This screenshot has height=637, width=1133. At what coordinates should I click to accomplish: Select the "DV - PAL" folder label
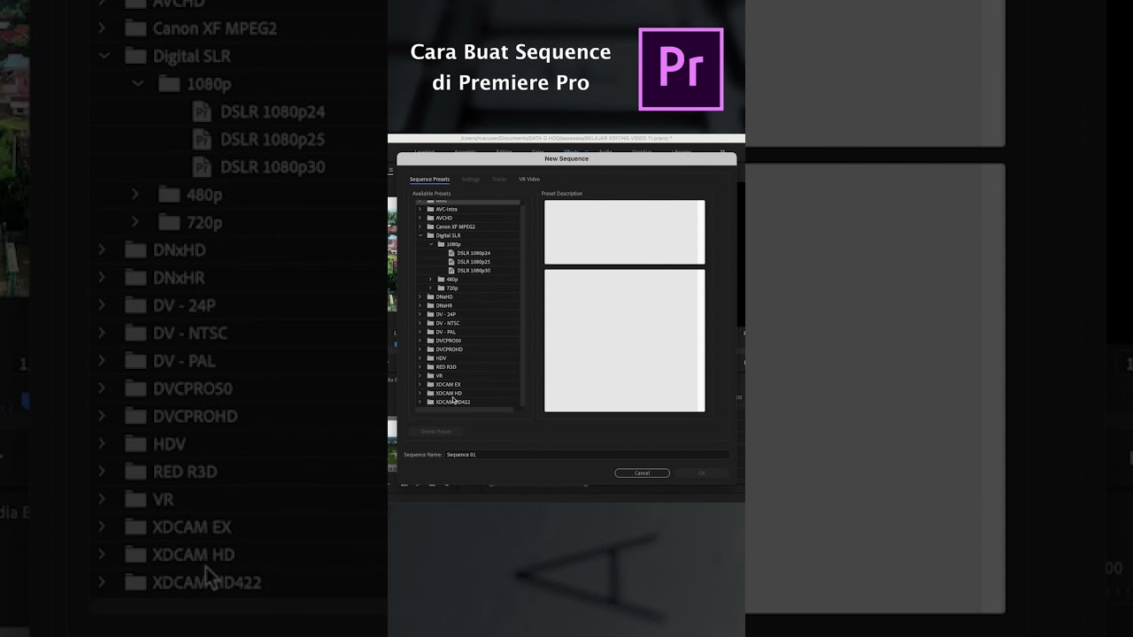(446, 332)
